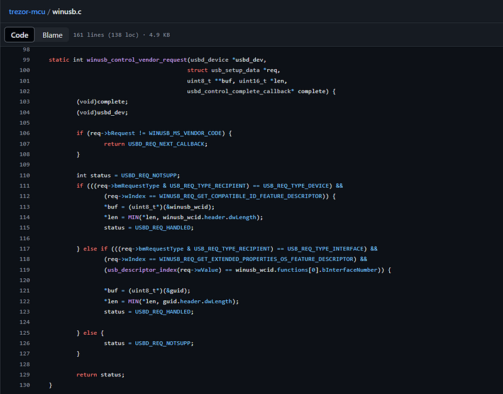Click 'return status;' on line 129
Image resolution: width=503 pixels, height=394 pixels.
[x=101, y=374]
